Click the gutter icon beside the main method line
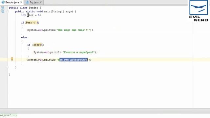Viewport: 210px width, 118px height. 3,11
